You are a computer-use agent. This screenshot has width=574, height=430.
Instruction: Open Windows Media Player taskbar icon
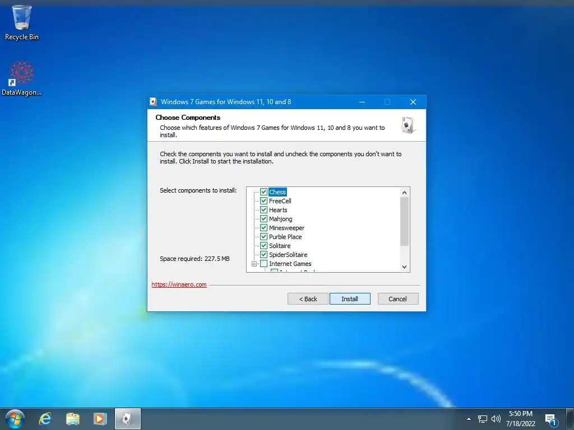point(100,419)
